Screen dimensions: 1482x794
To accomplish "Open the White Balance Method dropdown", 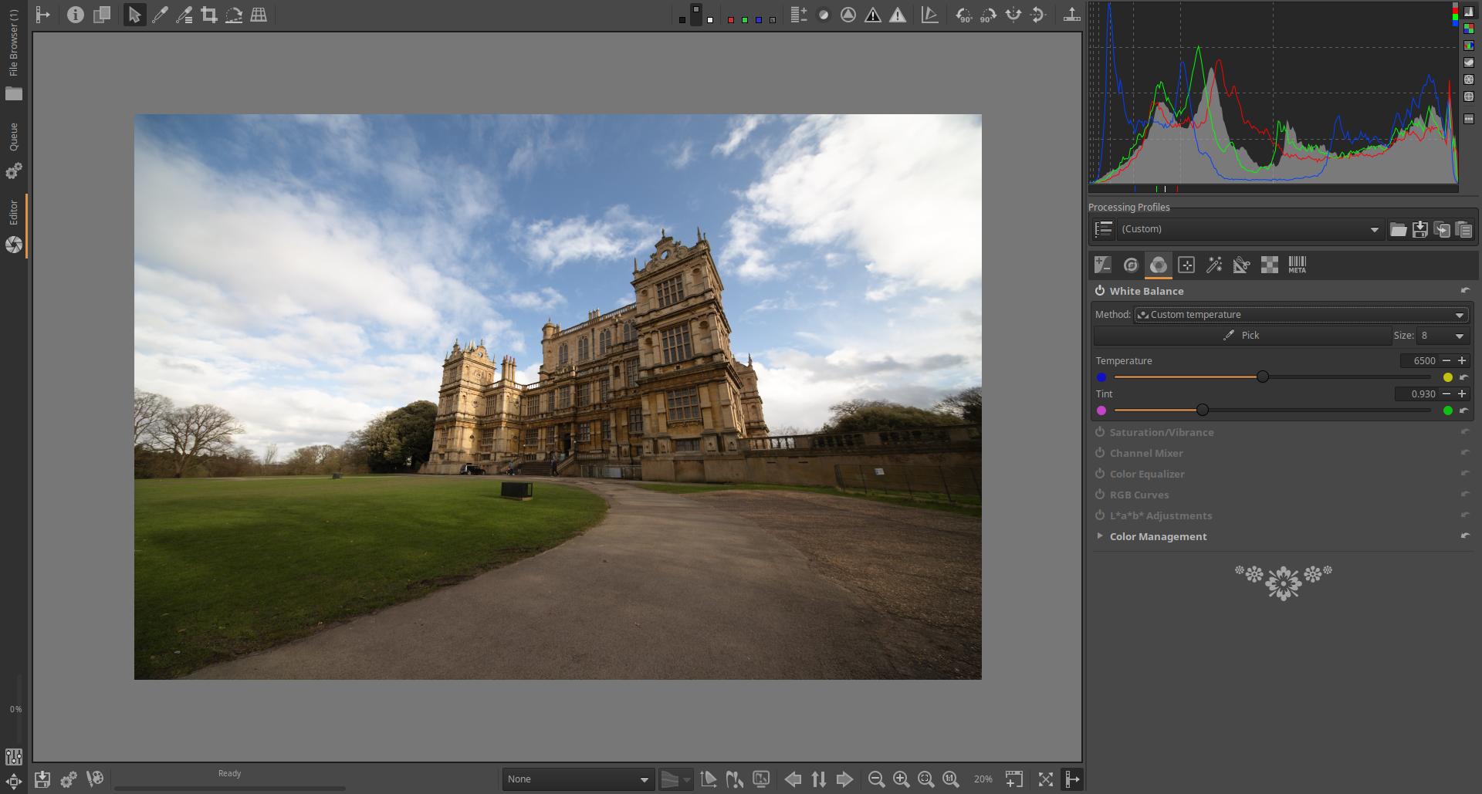I will click(1301, 315).
